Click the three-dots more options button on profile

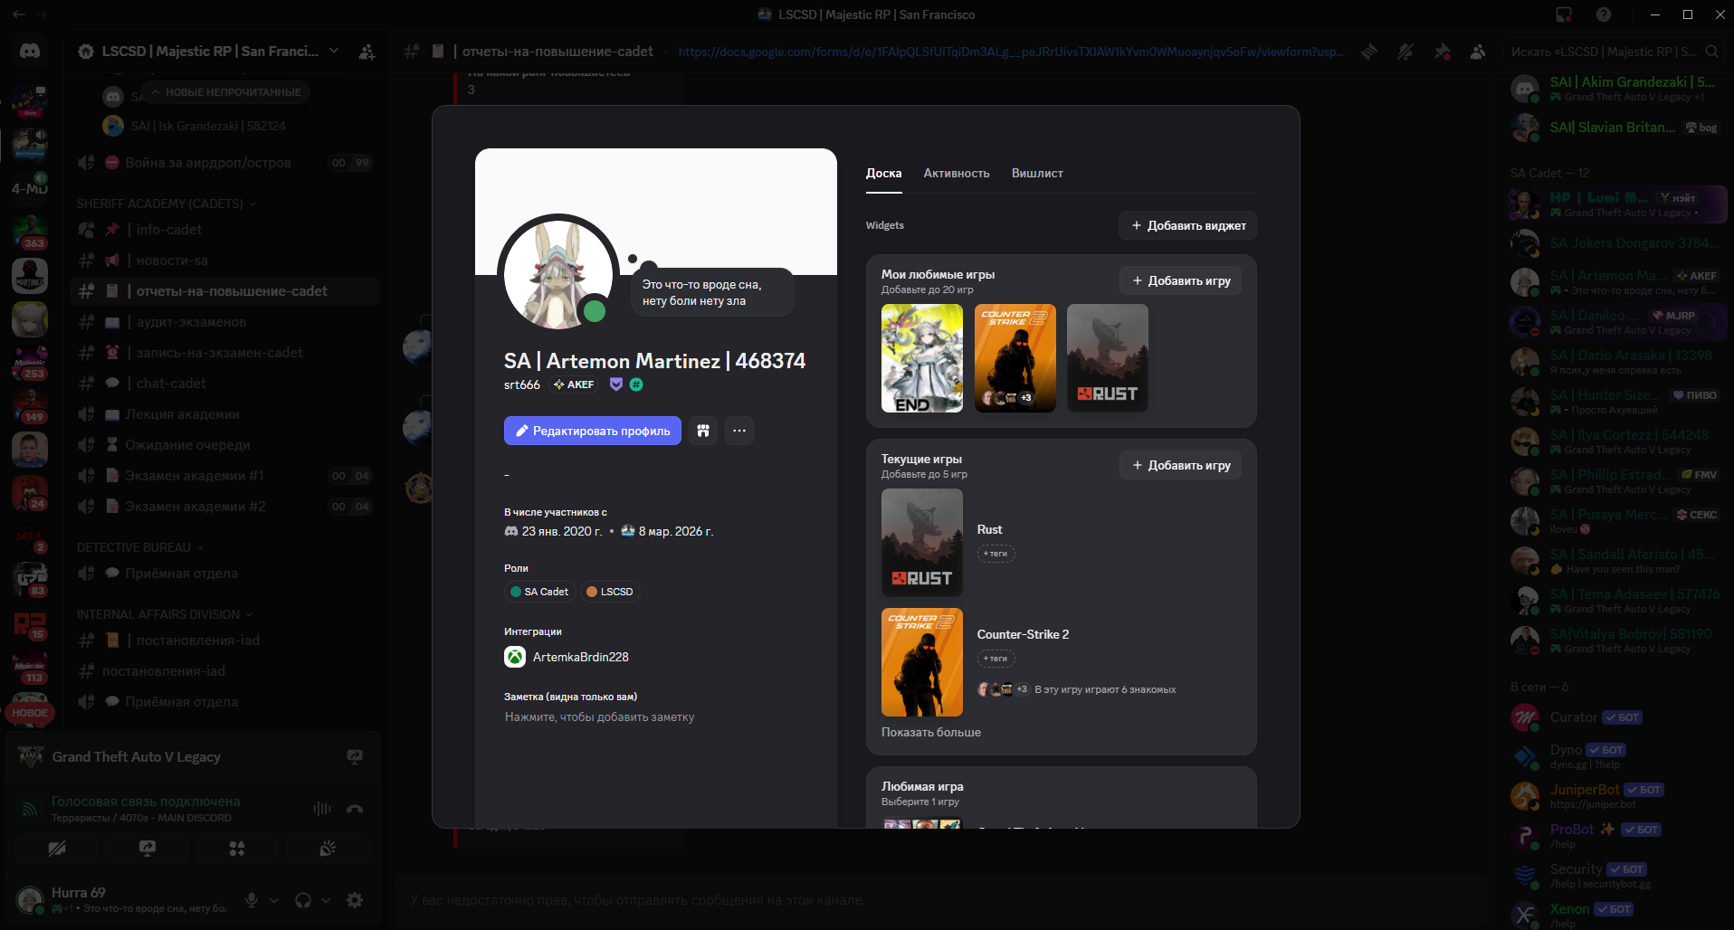click(x=739, y=431)
